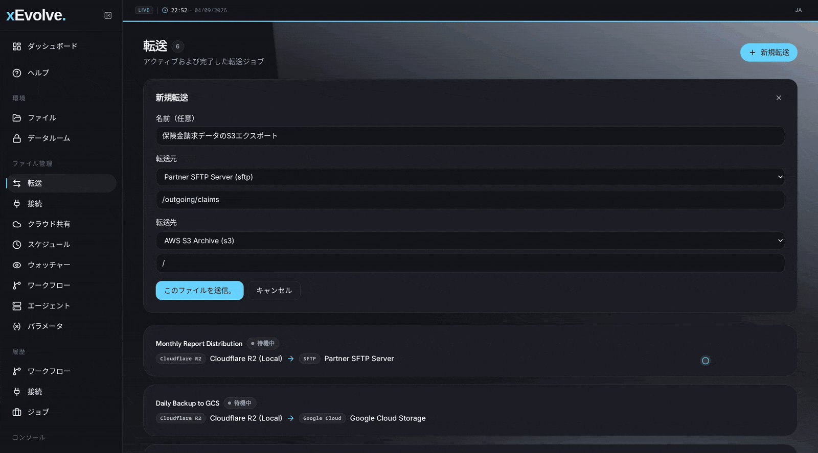
Task: Click the Google Cloud tag
Action: click(322, 419)
